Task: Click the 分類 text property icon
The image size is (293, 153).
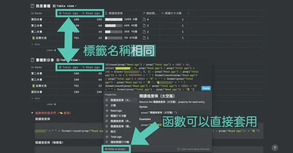Action: (107, 106)
